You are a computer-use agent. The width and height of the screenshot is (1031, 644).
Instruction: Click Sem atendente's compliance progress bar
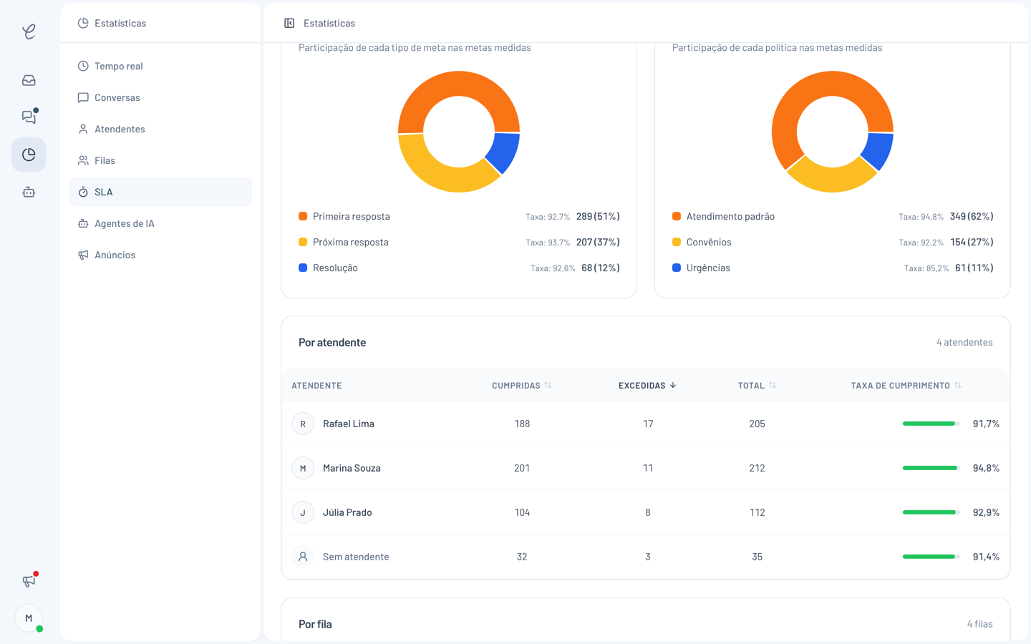931,557
